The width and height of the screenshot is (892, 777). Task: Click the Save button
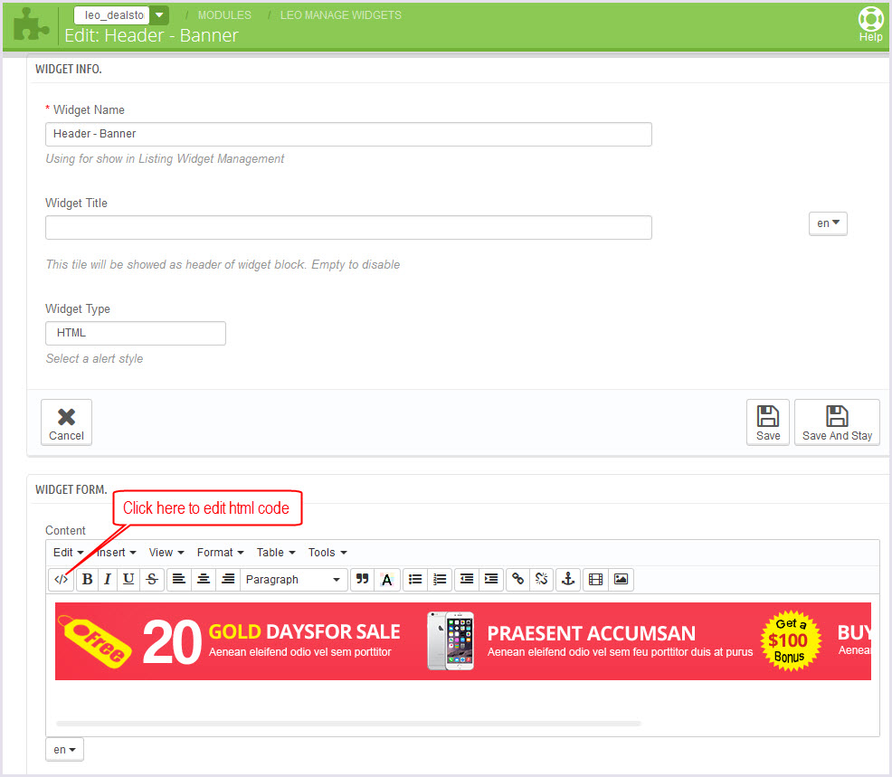pyautogui.click(x=768, y=422)
